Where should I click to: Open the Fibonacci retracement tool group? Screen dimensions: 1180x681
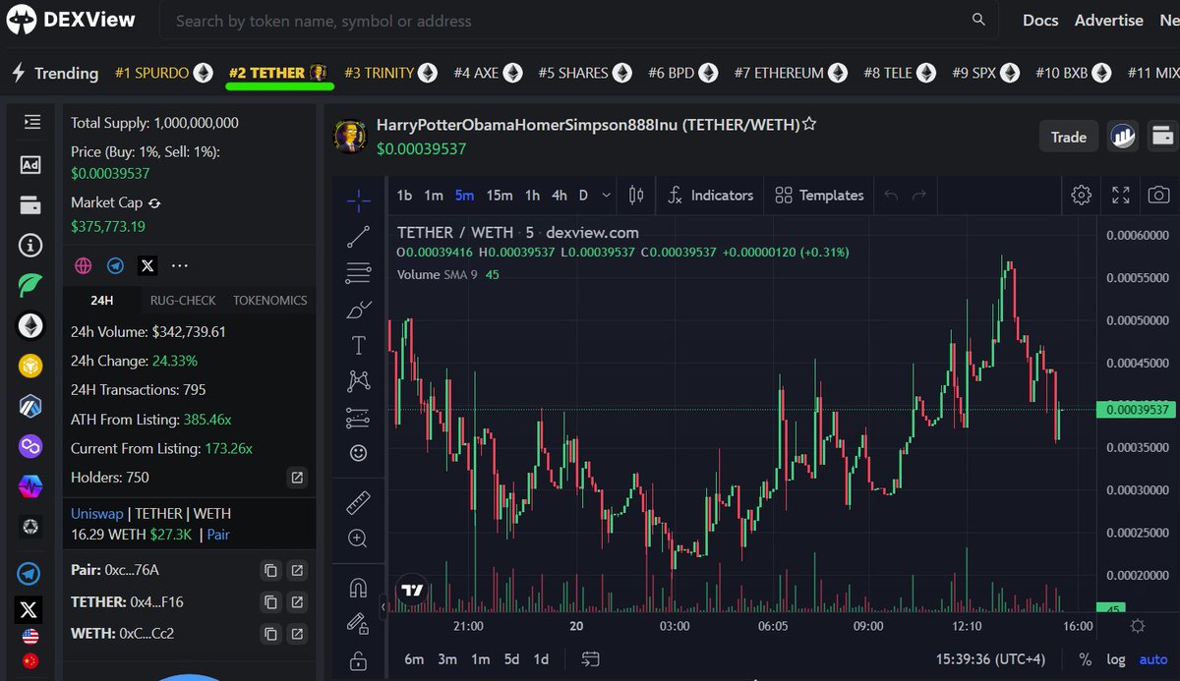(359, 273)
